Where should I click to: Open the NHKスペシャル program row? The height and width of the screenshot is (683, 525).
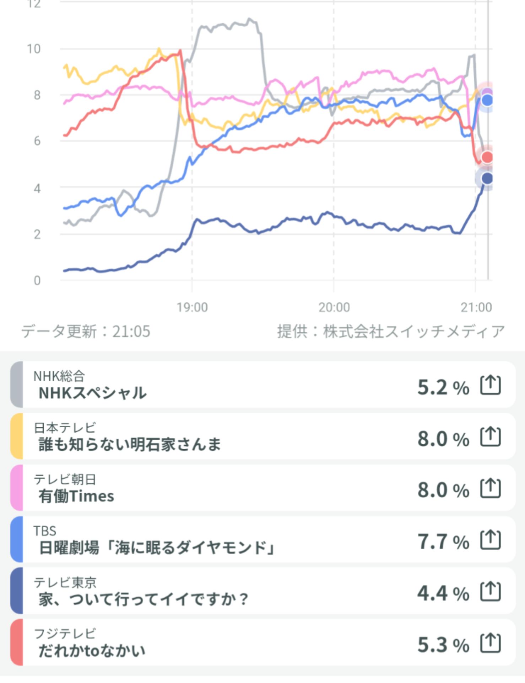tap(213, 385)
